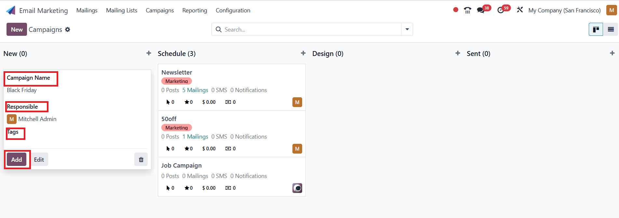
Task: Discard quick-create card with trash icon
Action: pos(141,159)
